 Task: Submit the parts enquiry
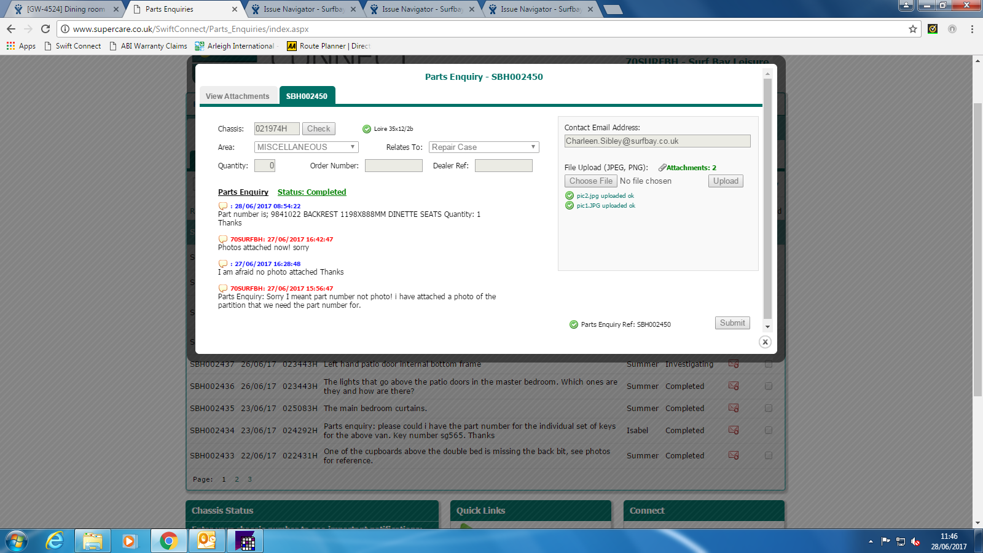click(x=732, y=323)
